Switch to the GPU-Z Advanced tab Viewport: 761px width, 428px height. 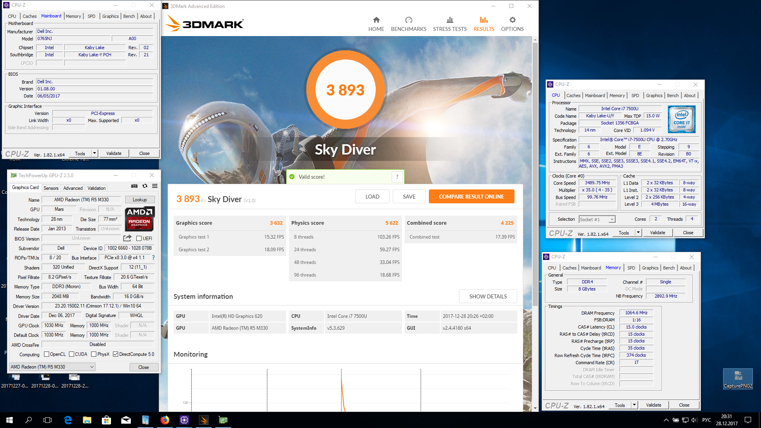click(73, 188)
